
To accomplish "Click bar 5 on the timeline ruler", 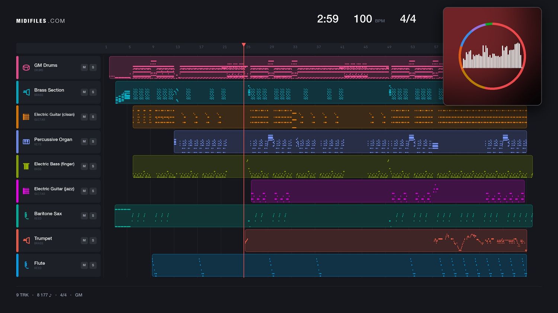I will (129, 47).
